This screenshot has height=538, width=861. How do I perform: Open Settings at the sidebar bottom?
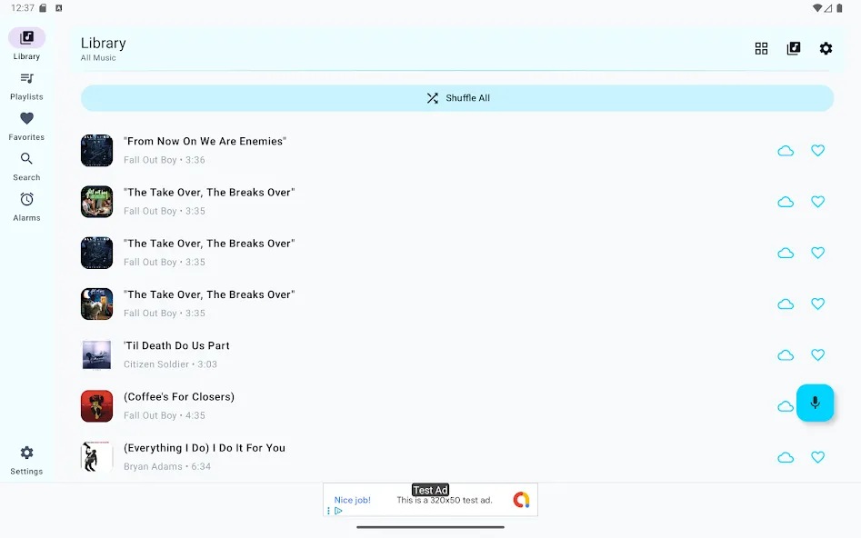click(26, 461)
